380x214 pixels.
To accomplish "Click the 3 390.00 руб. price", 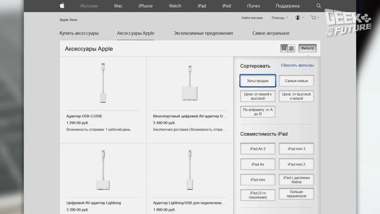I will (x=77, y=210).
